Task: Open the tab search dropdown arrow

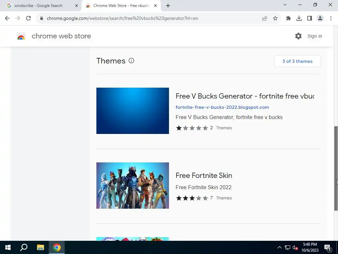Action: (x=285, y=5)
